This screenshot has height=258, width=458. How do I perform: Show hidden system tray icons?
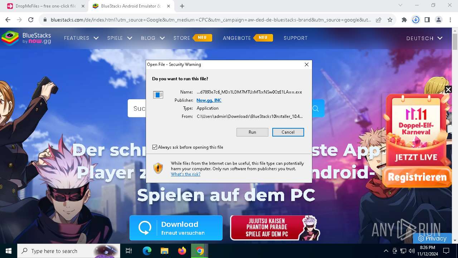386,251
